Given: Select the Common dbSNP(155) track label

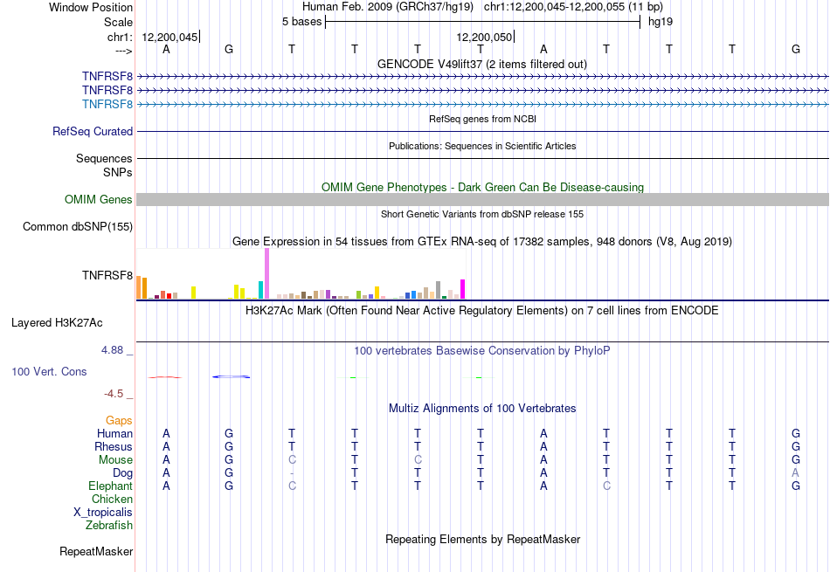Looking at the screenshot, I should [77, 226].
